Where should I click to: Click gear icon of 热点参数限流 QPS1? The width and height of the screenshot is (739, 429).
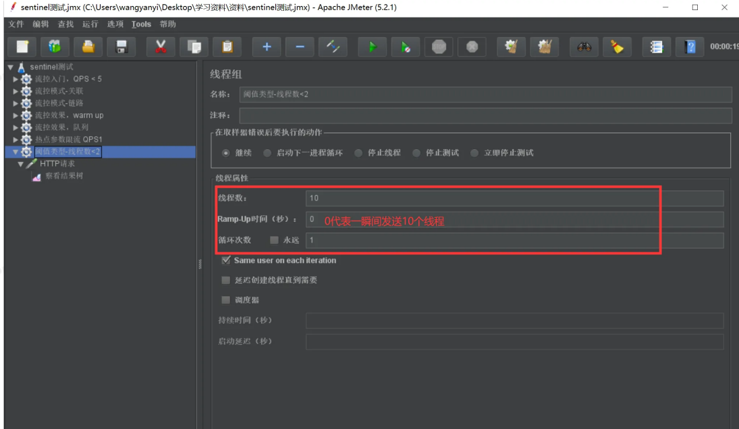pos(26,140)
